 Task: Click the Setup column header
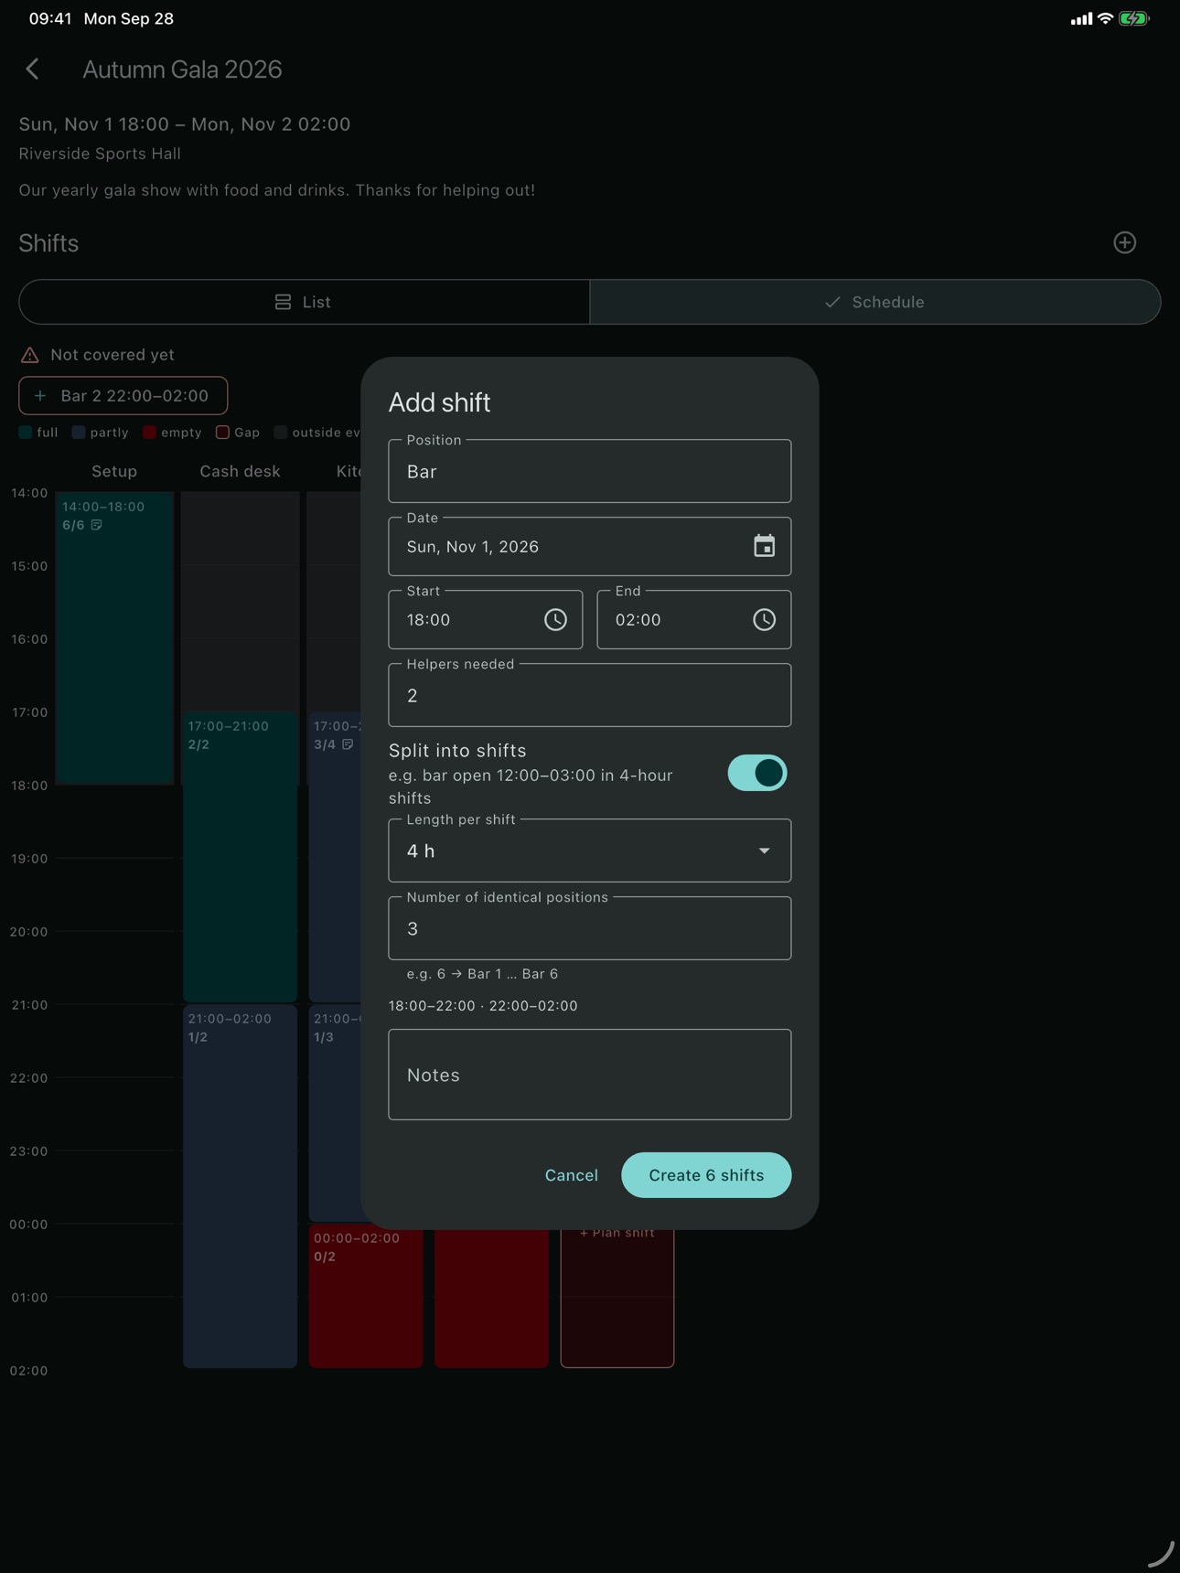[114, 471]
